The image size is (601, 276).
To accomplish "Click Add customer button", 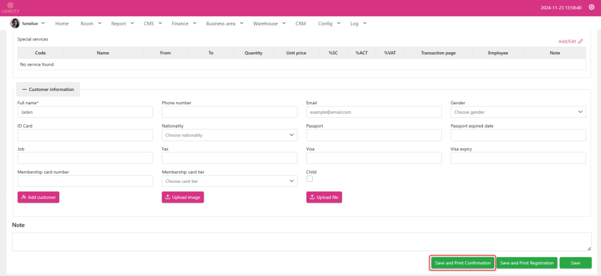I will pos(38,197).
